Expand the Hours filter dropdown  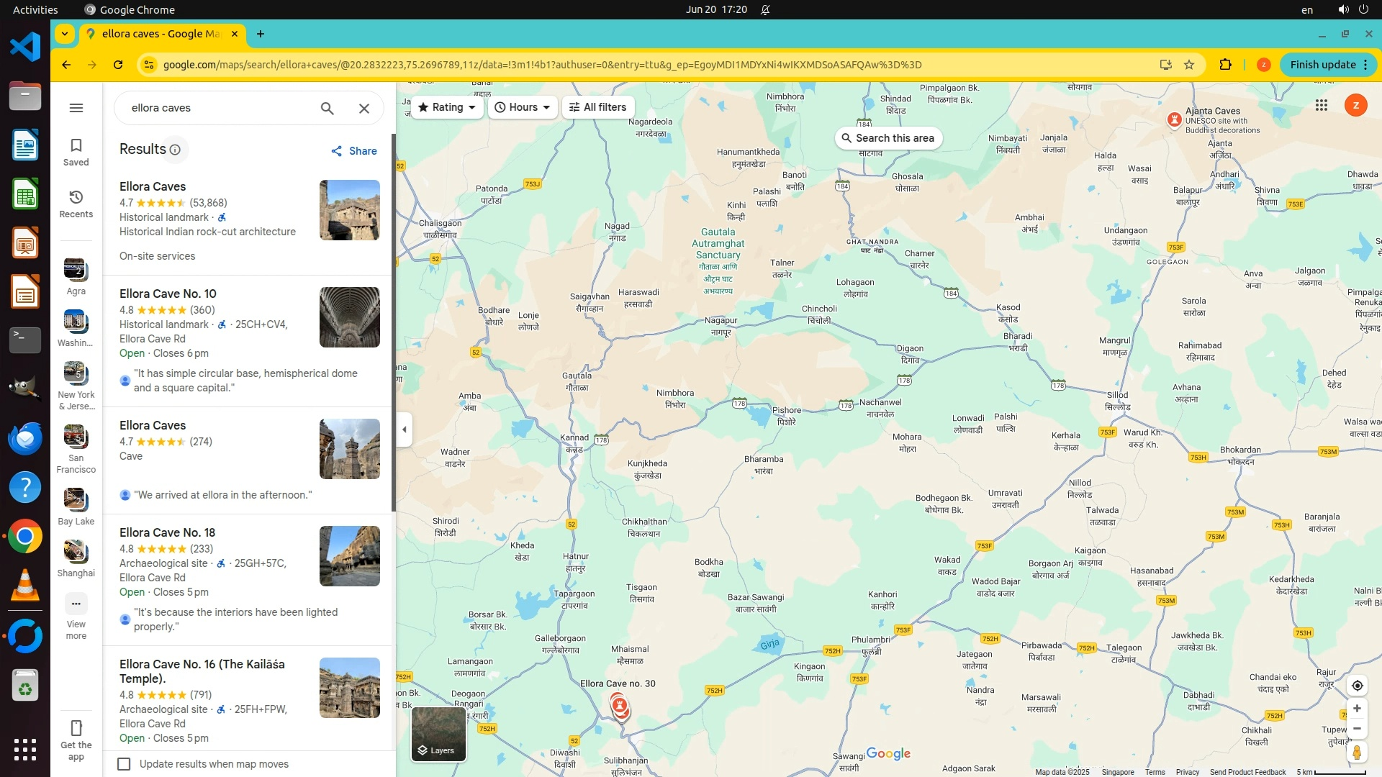(523, 107)
